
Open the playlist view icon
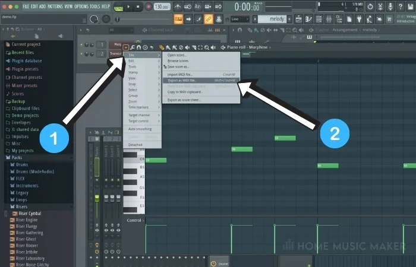298,19
